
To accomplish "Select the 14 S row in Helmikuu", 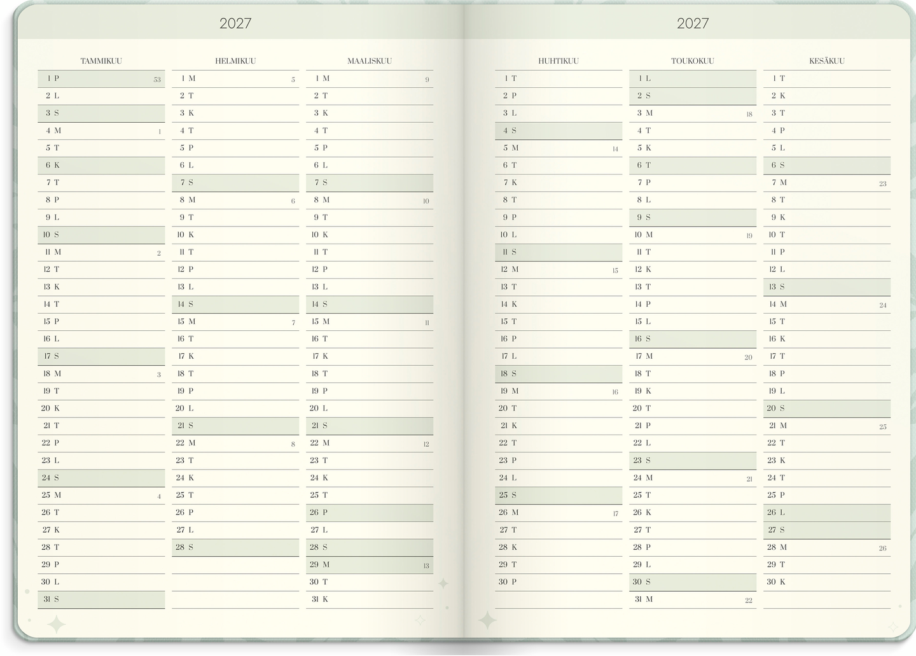I will point(235,304).
